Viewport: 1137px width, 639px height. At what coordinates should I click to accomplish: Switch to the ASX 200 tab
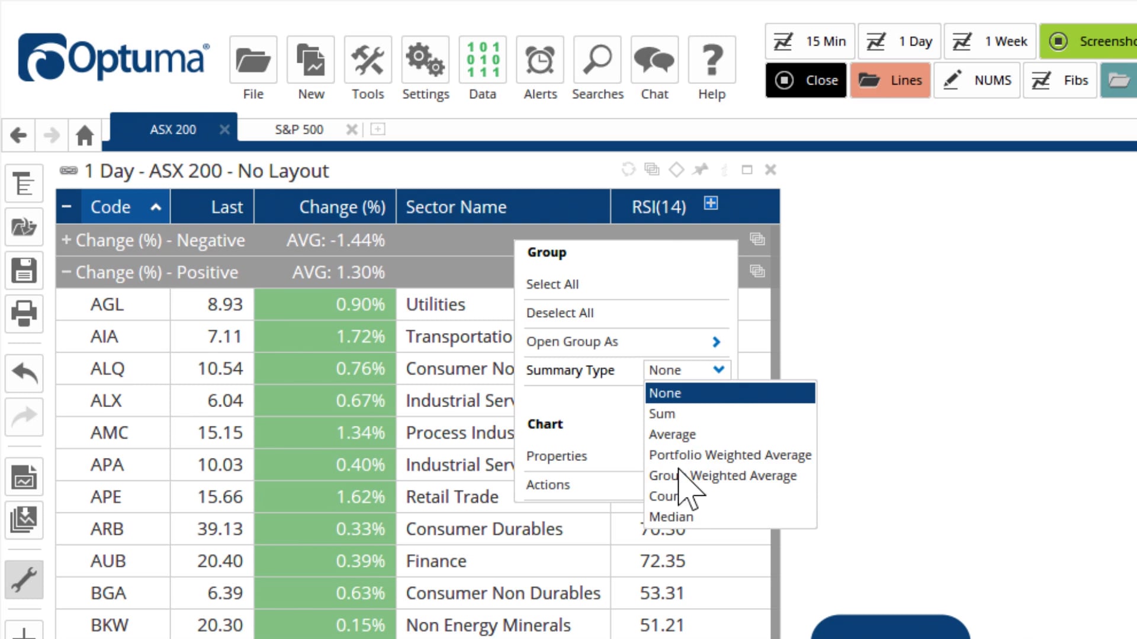coord(172,130)
